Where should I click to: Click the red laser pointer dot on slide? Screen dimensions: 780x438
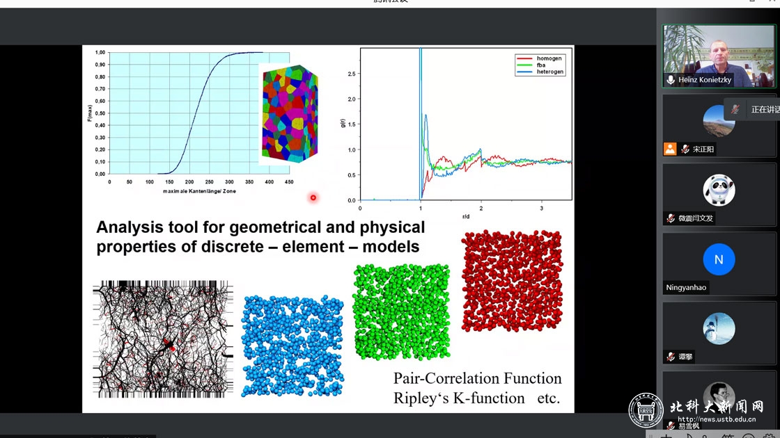pyautogui.click(x=313, y=197)
